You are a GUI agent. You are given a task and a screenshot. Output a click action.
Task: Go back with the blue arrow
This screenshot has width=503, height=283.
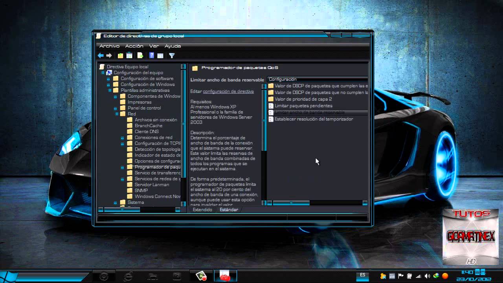tap(101, 56)
